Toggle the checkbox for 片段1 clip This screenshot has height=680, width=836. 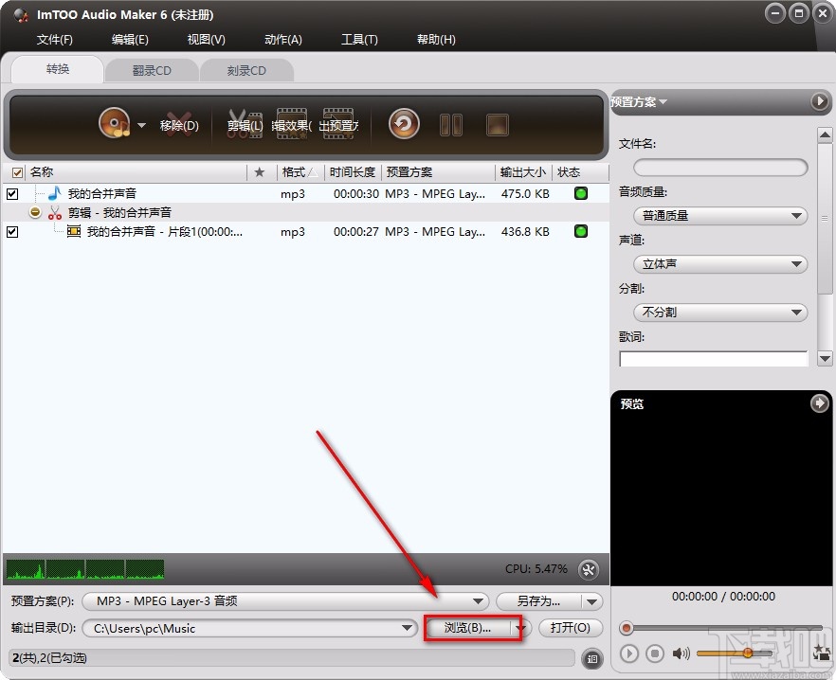[13, 232]
